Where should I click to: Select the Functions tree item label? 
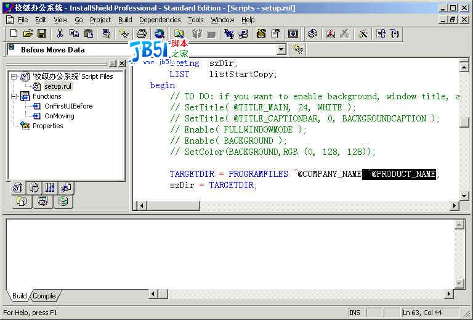(47, 96)
